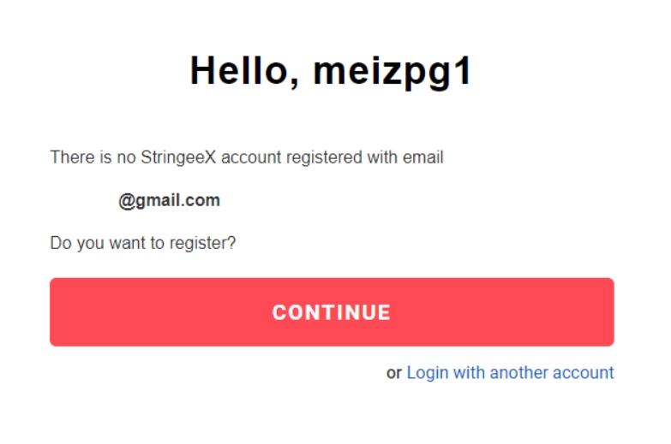Click the "There is no StringeeX account" sentence
Viewport: 671px width, 444px height.
(247, 157)
